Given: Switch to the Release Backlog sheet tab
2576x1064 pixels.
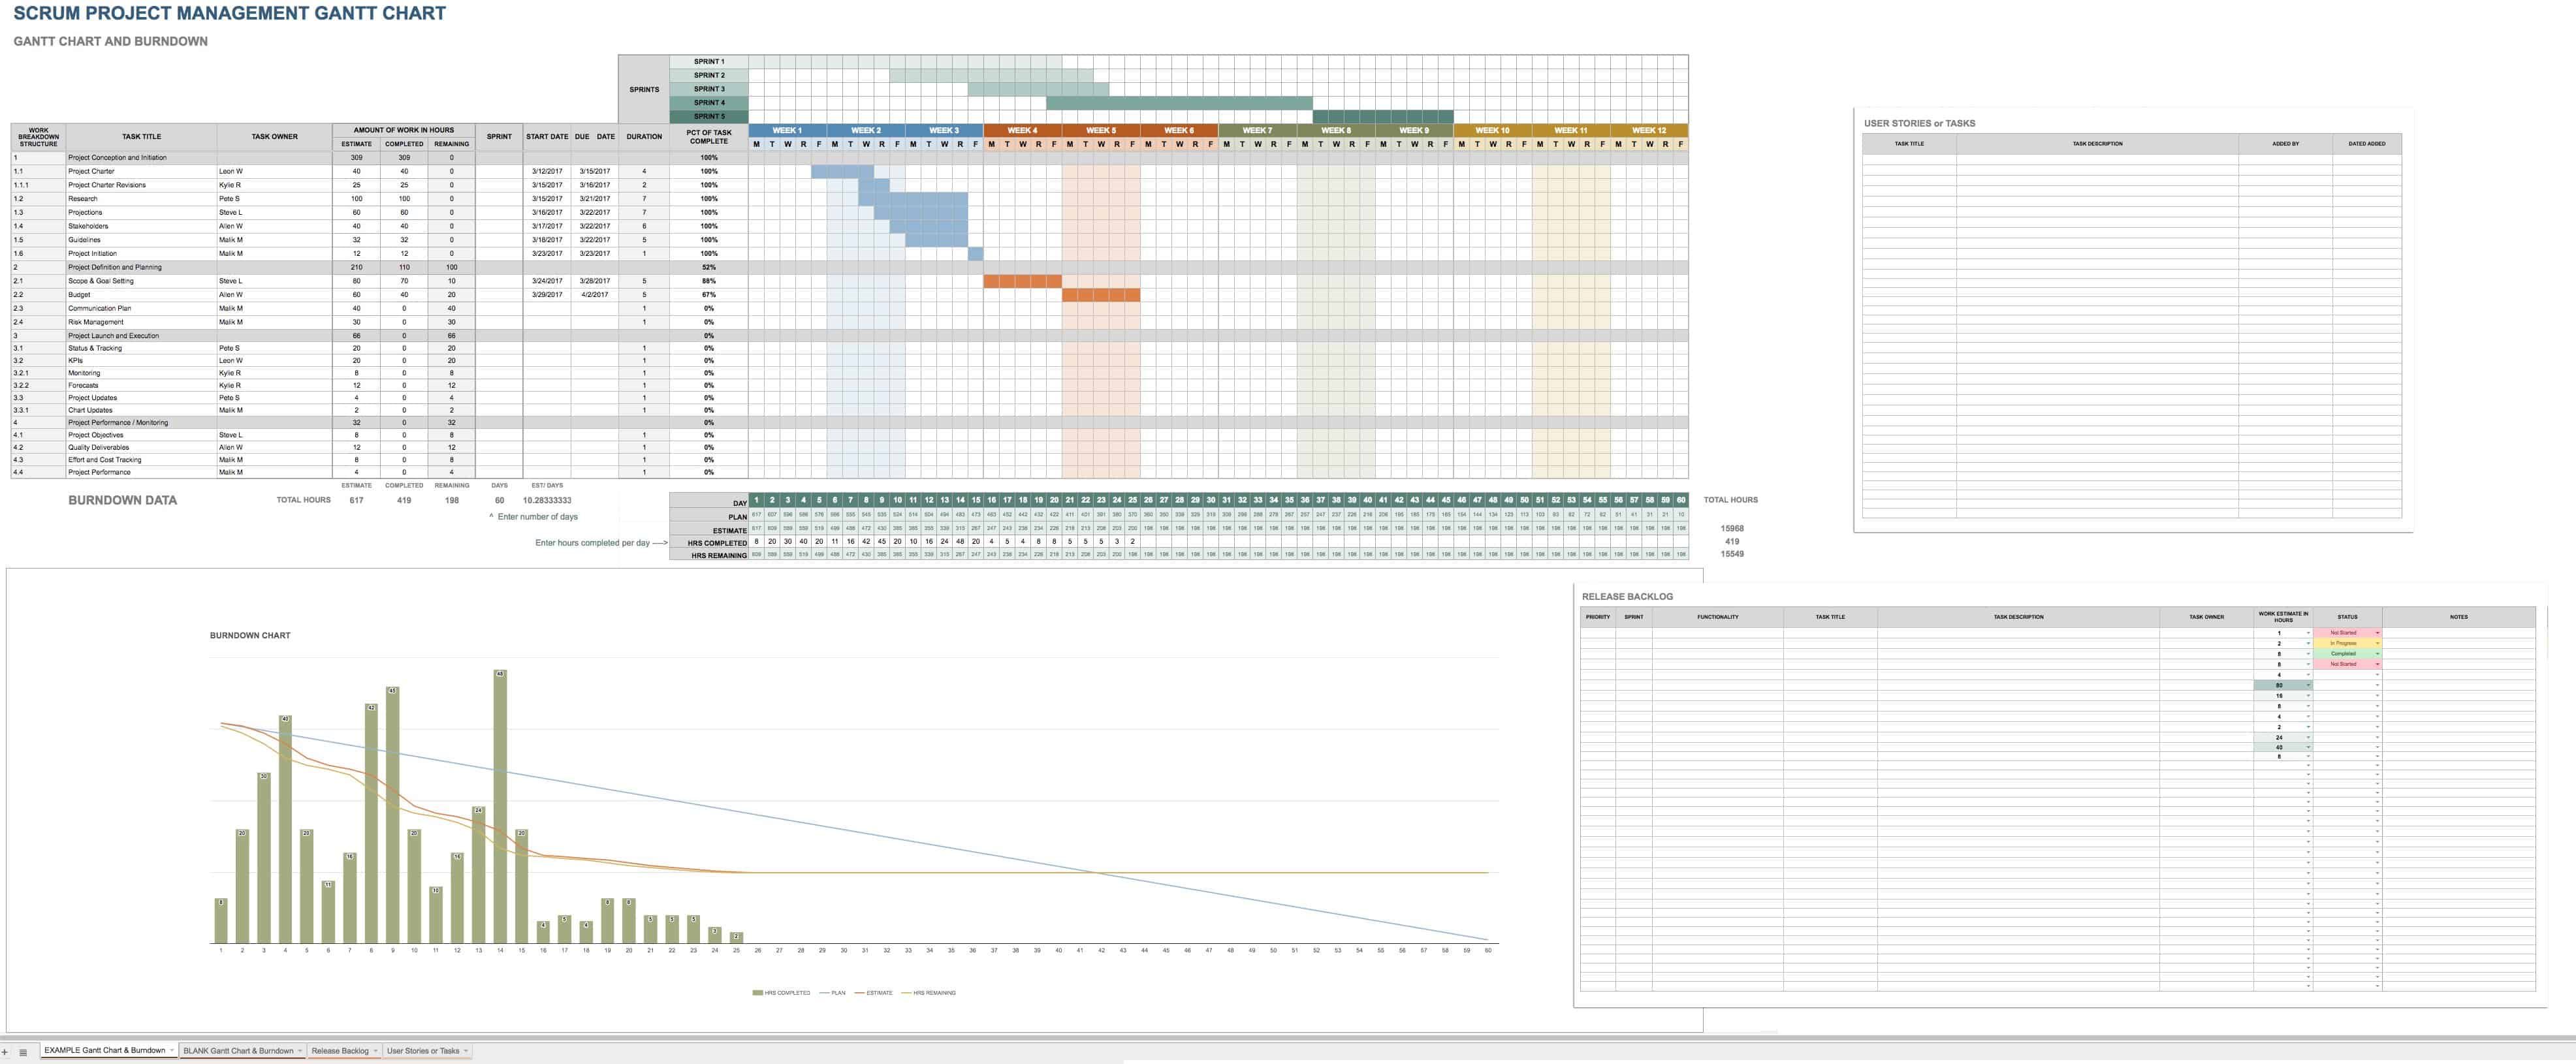Looking at the screenshot, I should (x=340, y=1050).
